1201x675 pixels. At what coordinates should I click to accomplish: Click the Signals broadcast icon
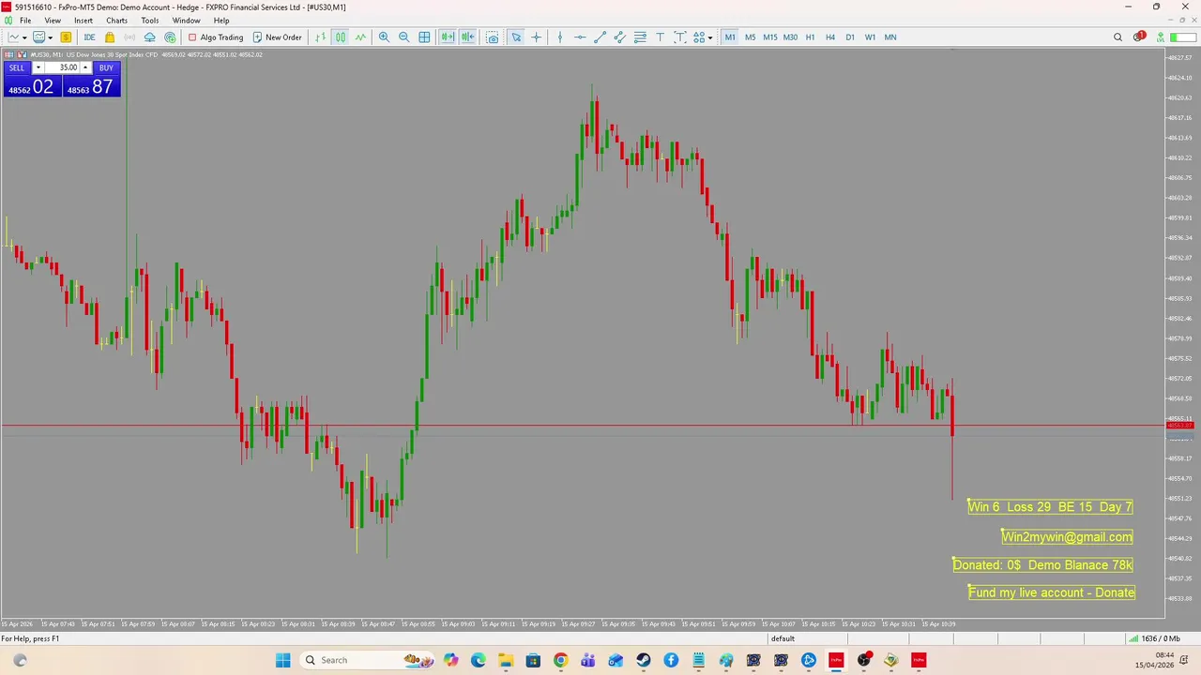click(129, 37)
